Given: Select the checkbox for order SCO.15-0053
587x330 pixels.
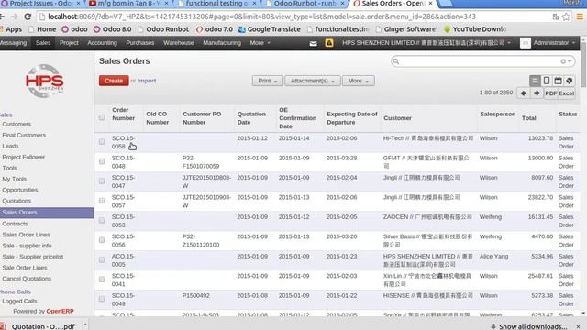Looking at the screenshot, I should point(102,220).
